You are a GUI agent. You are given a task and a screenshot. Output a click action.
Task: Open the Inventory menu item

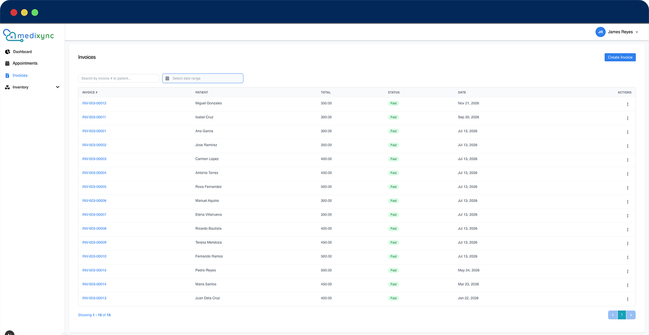point(20,87)
